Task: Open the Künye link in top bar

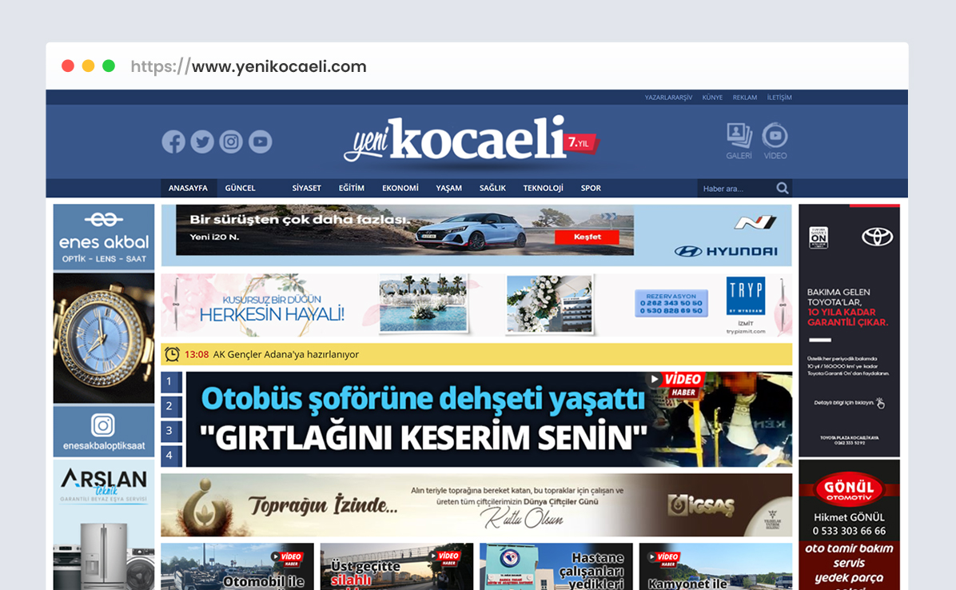Action: [712, 98]
